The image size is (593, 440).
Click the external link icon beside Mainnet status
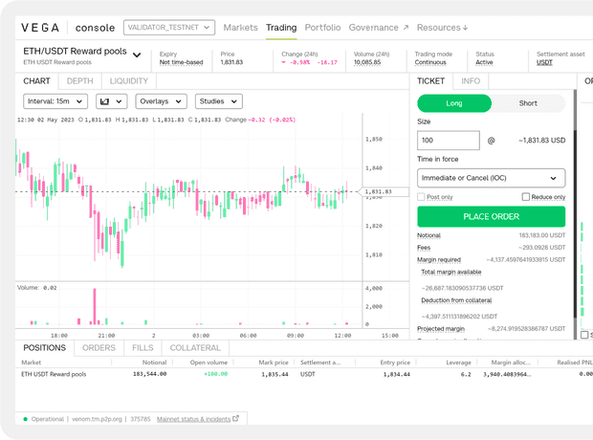tap(236, 418)
